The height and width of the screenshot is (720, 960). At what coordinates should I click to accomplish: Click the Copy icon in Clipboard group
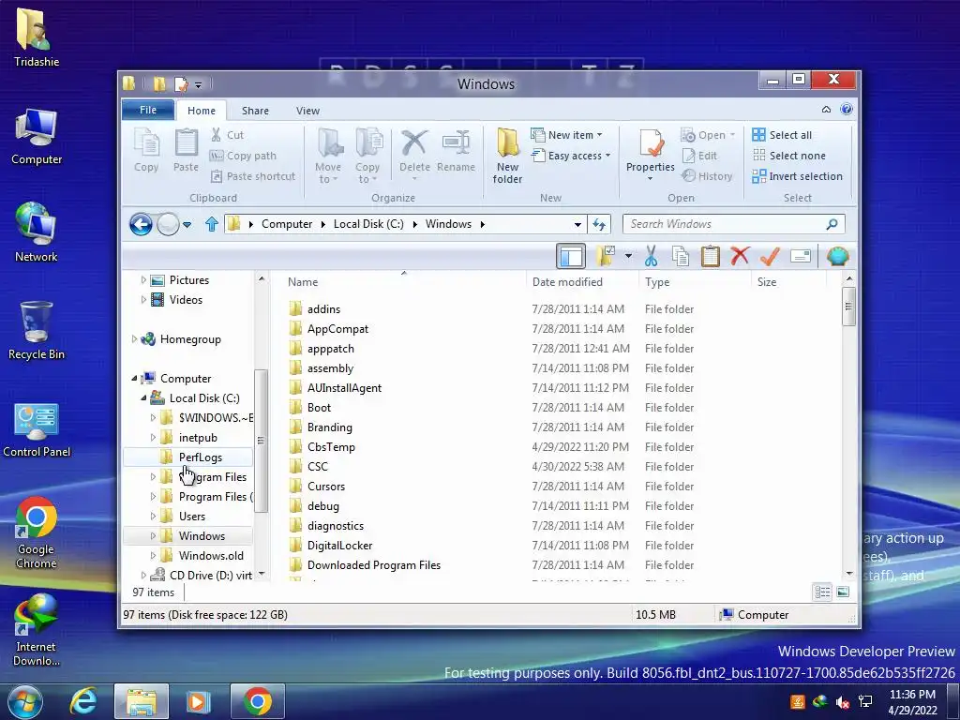[146, 143]
